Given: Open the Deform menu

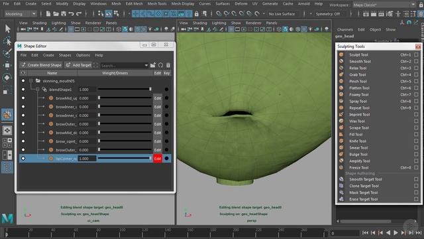Looking at the screenshot, I should pos(240,4).
